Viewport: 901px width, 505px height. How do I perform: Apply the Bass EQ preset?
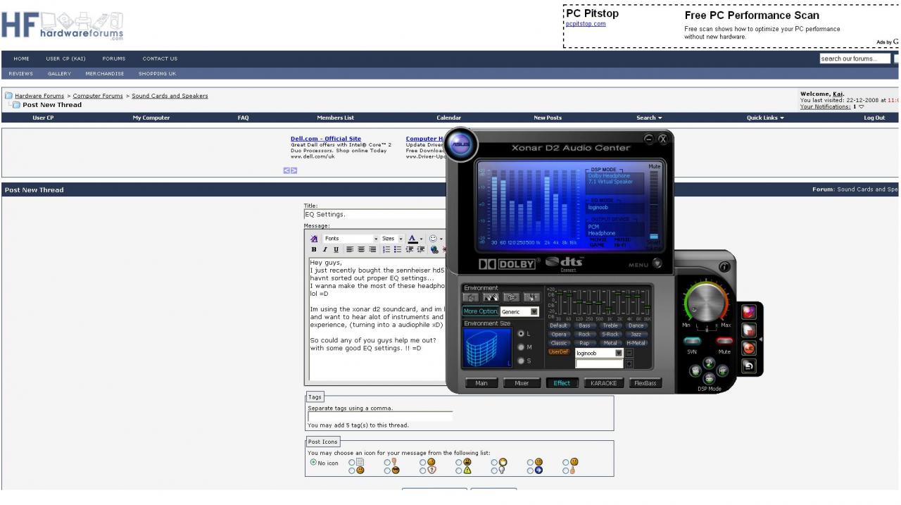point(584,325)
